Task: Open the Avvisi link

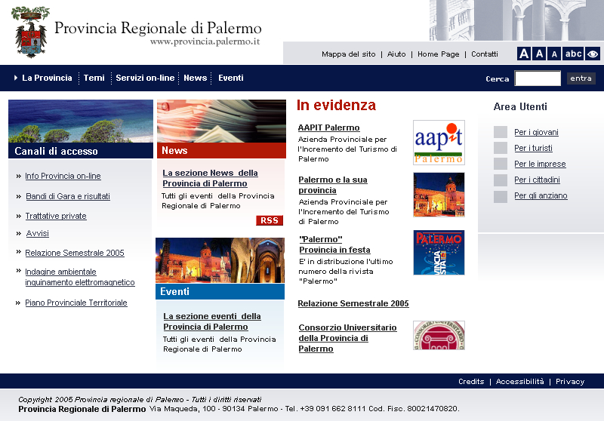Action: (37, 233)
